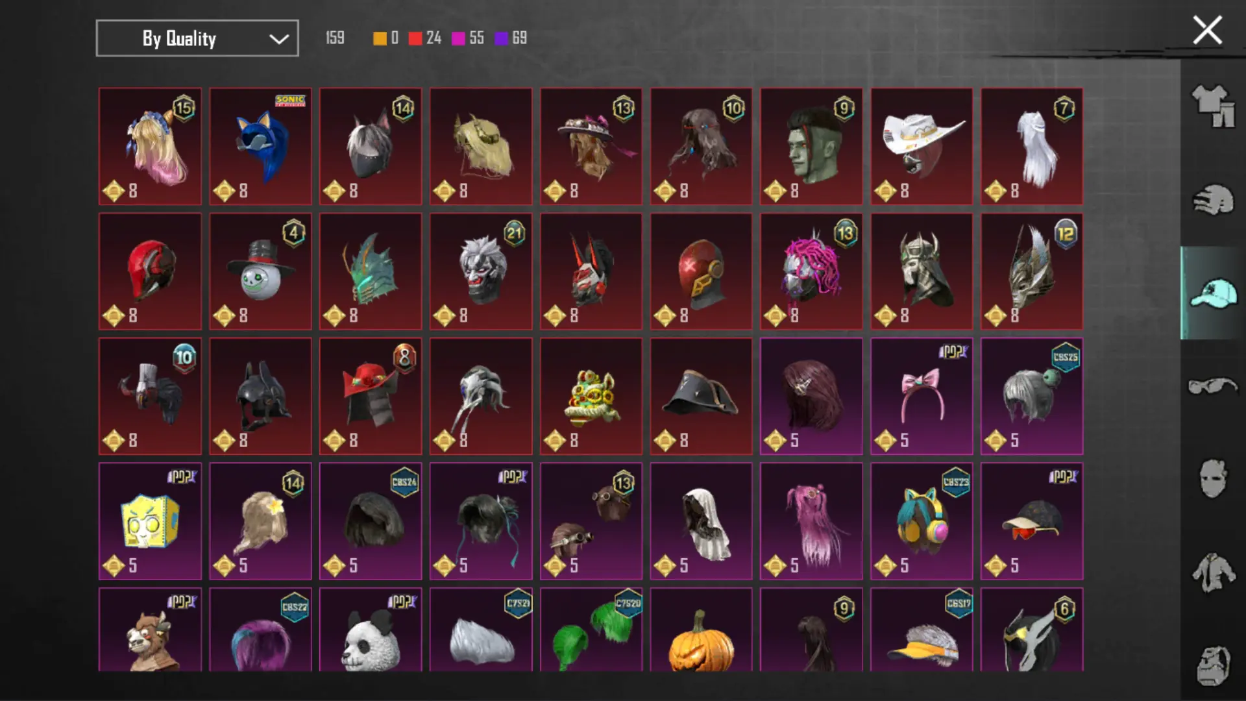
Task: Filter by the red quality swatch showing 24
Action: (415, 38)
